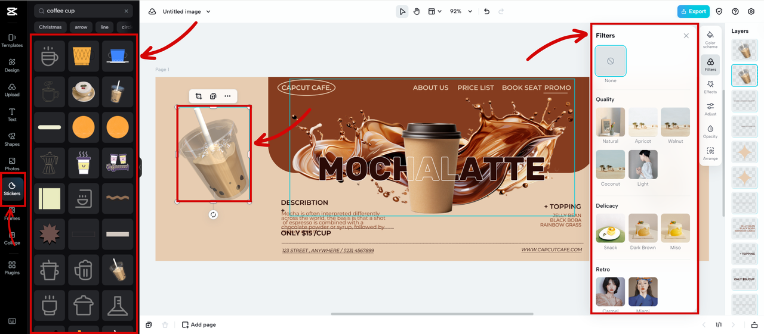Click the coffee cup search field
This screenshot has height=334, width=764.
point(84,11)
